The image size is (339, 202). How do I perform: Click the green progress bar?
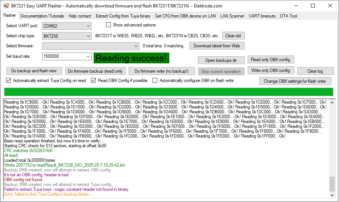169,92
